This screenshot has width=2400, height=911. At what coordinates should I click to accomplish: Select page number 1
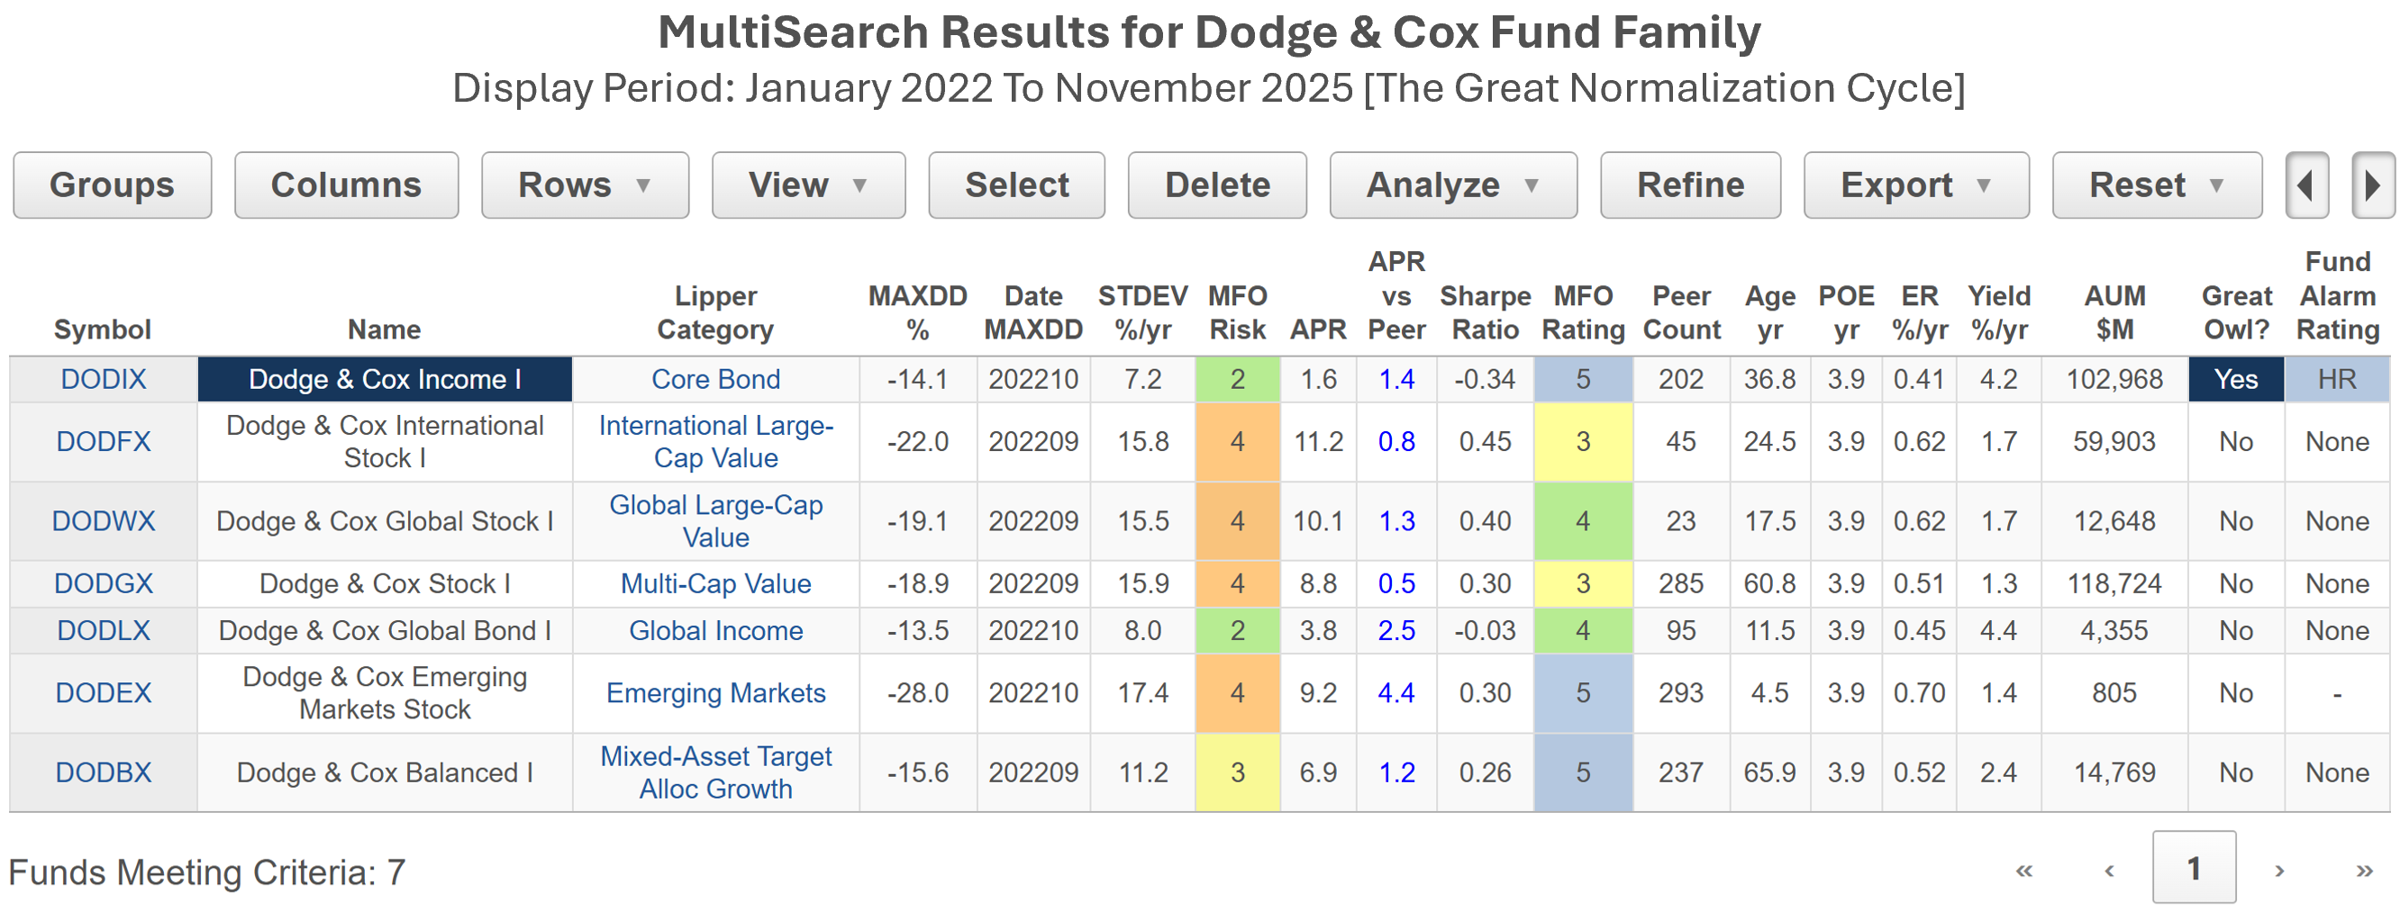(x=2193, y=869)
